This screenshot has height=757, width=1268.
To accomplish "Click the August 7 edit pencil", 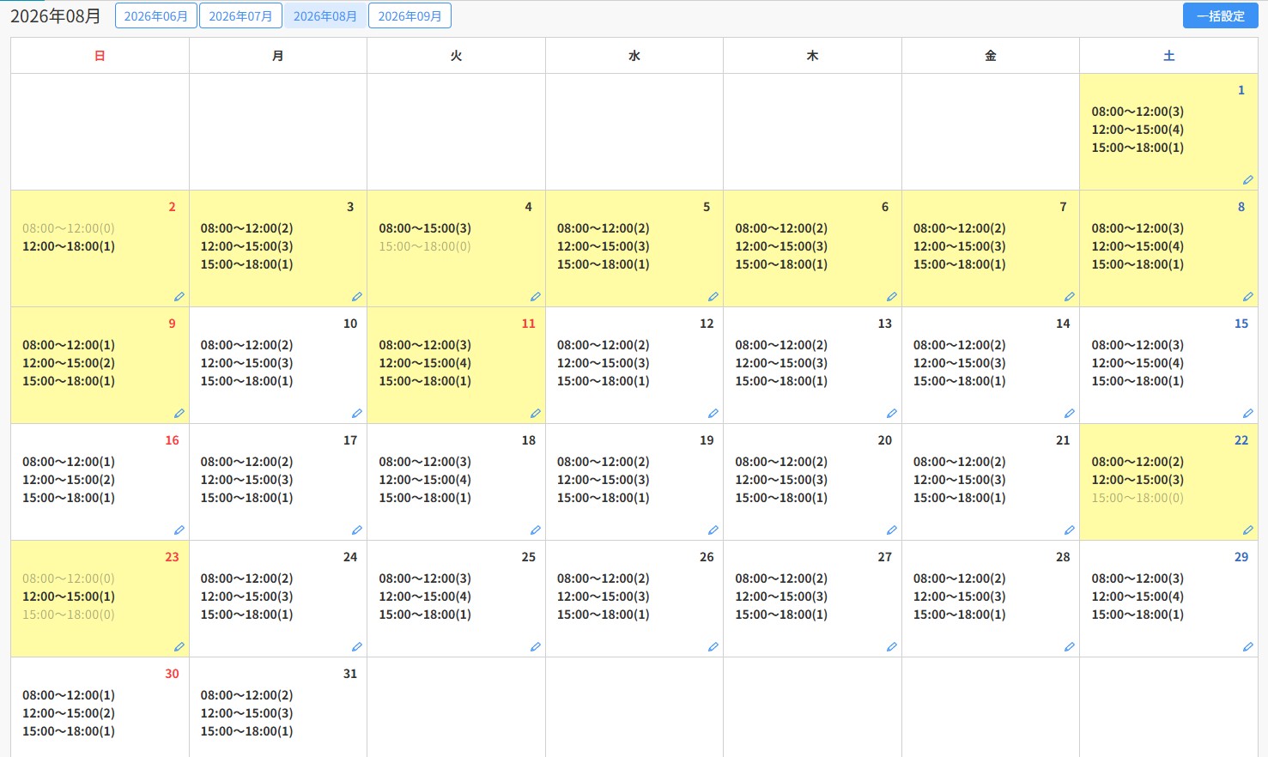I will [1069, 297].
